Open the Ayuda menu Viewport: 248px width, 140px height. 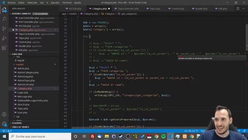(x=77, y=3)
